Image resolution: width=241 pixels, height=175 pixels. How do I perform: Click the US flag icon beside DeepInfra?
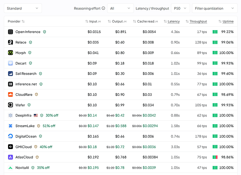pos(36,115)
